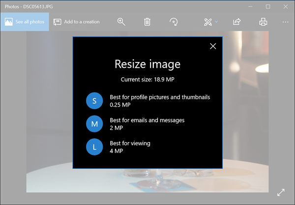Maximize the Photos window
295x205 pixels.
268,6
